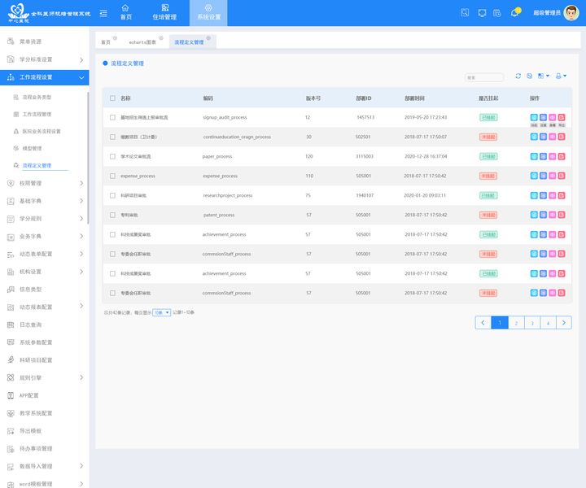Screen dimensions: 586x488
Task: Click 流程业务类型 submenu icon
Action: 16,97
